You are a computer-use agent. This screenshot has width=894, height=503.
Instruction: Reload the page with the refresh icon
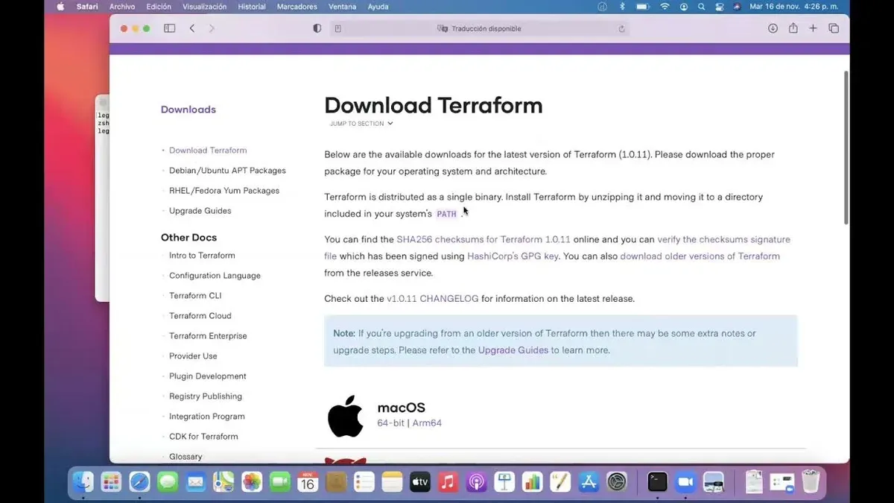click(621, 29)
